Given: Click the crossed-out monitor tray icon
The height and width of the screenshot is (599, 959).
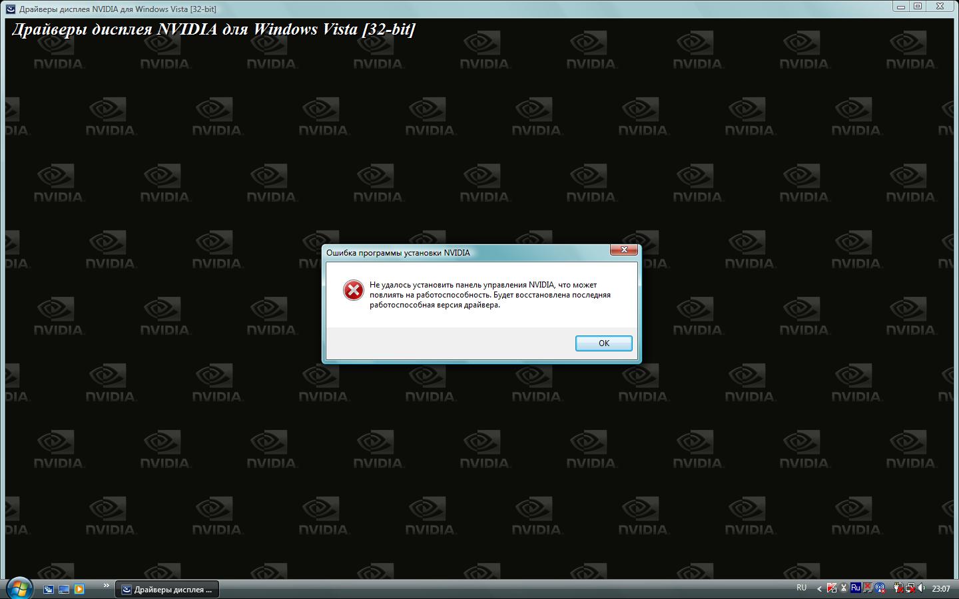Looking at the screenshot, I should coord(868,588).
